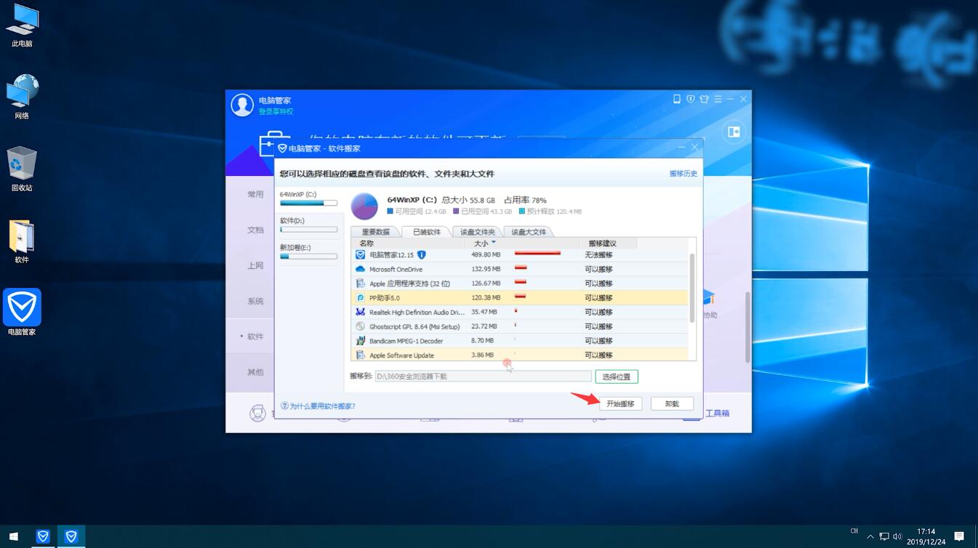This screenshot has width=978, height=548.
Task: Open the 电脑管家 desktop shortcut
Action: coord(22,313)
